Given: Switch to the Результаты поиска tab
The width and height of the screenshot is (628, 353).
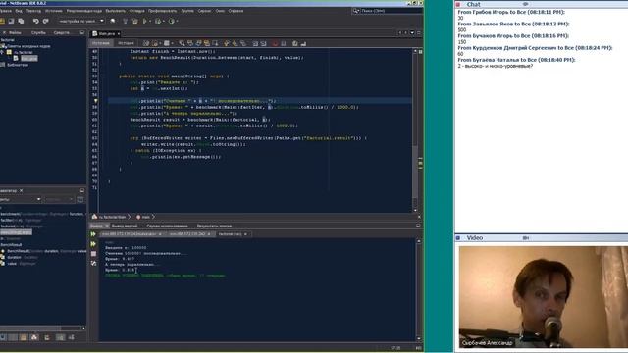Looking at the screenshot, I should 214,227.
